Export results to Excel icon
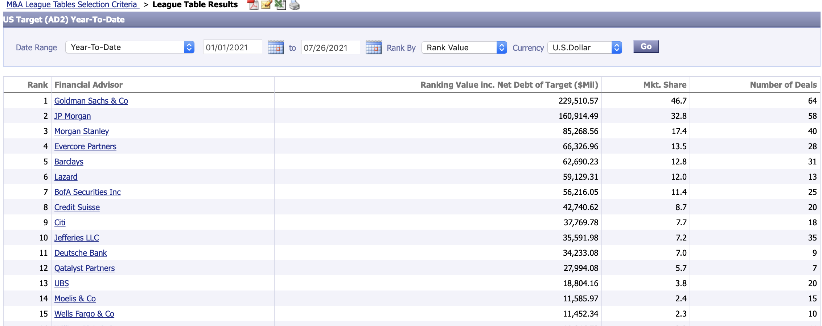The height and width of the screenshot is (326, 822). [280, 5]
